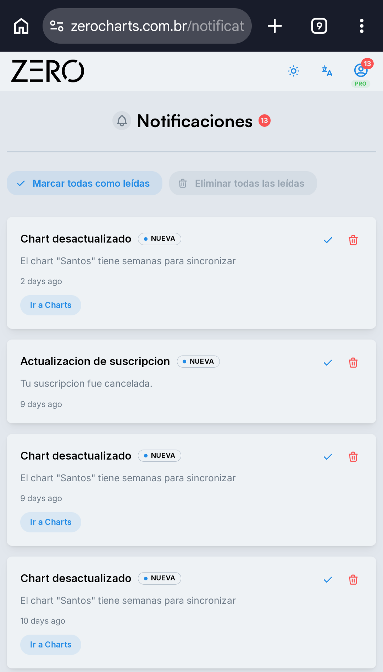The image size is (383, 672).
Task: Mark the 2 days ago Santos notification as read
Action: click(328, 240)
